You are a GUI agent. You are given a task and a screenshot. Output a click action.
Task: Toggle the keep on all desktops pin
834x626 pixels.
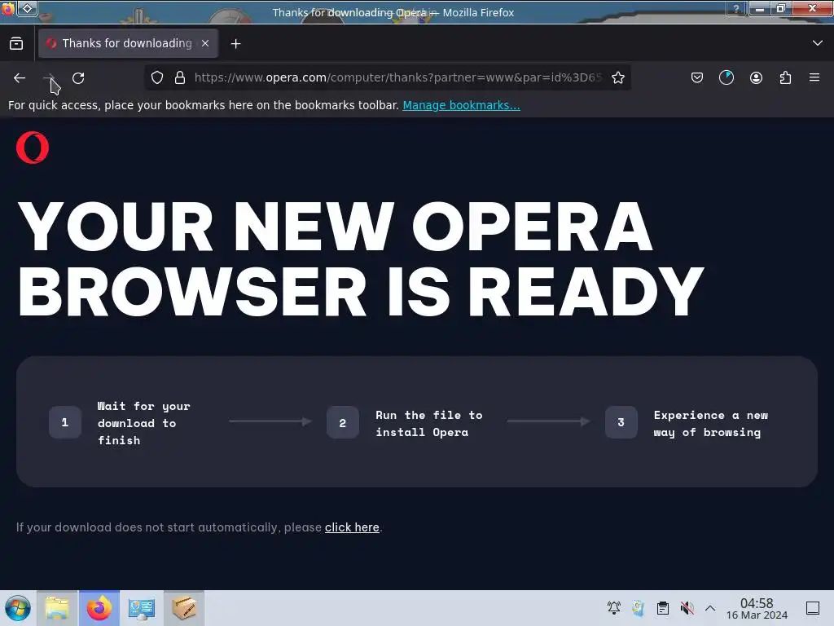(28, 8)
